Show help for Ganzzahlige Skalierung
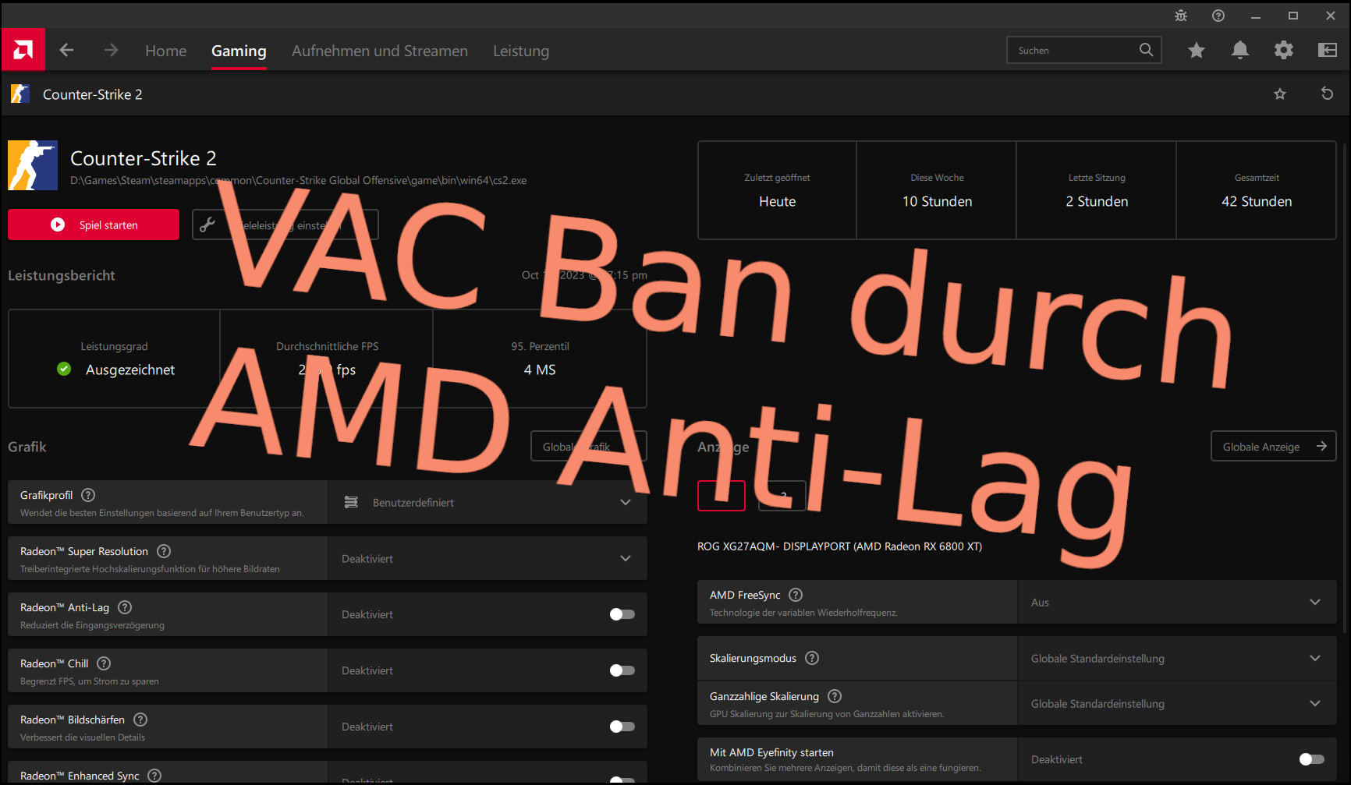 click(x=835, y=696)
